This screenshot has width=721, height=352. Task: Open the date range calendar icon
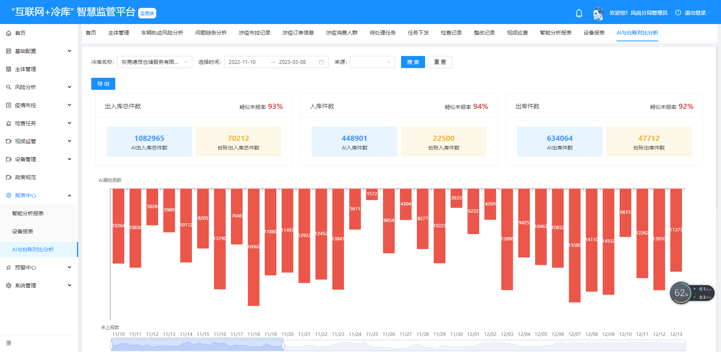[321, 62]
